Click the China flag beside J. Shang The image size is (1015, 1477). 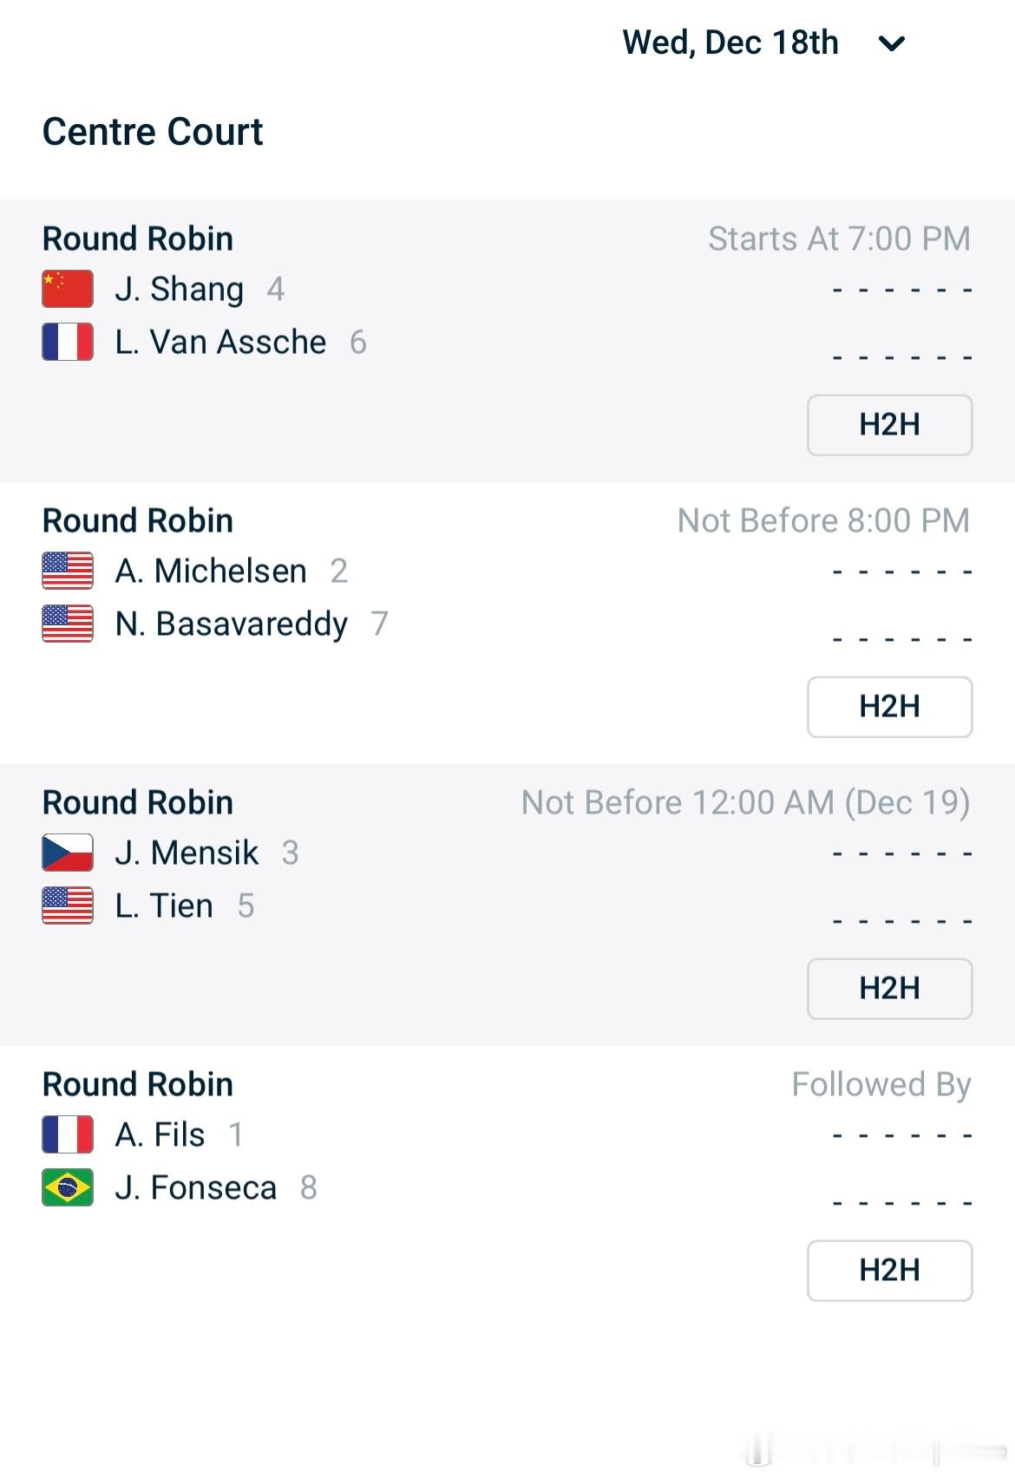[x=68, y=289]
